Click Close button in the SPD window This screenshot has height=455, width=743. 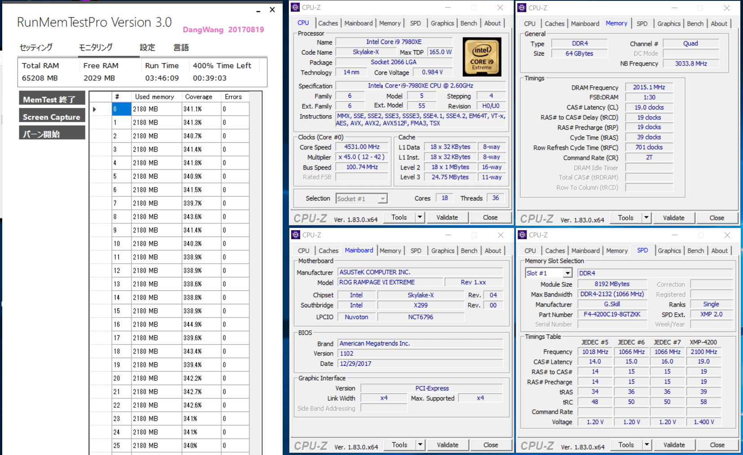(717, 445)
